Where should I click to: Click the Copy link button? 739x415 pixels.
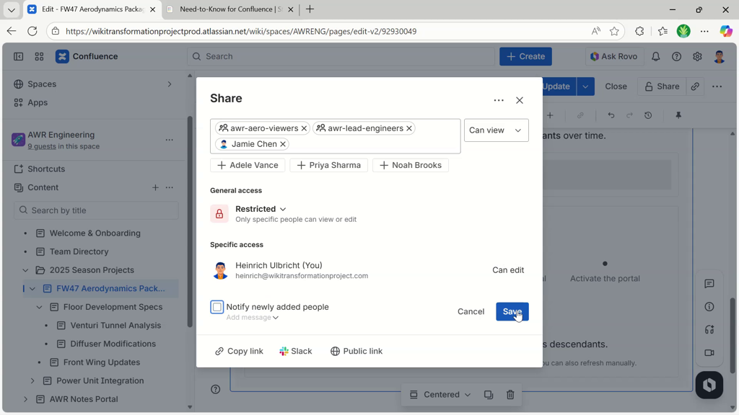(x=239, y=351)
